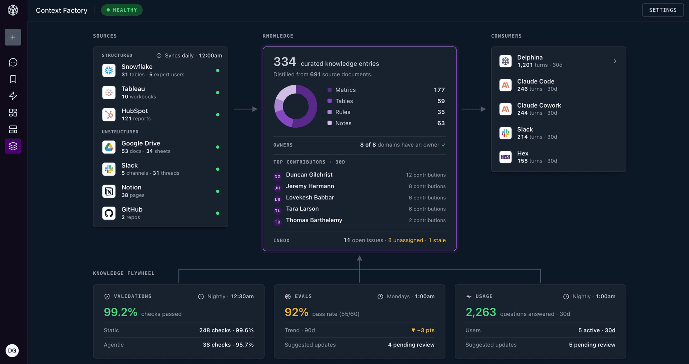Screen dimensions: 689x364
Task: Click the clock icon beside Syncs daily
Action: coord(159,56)
